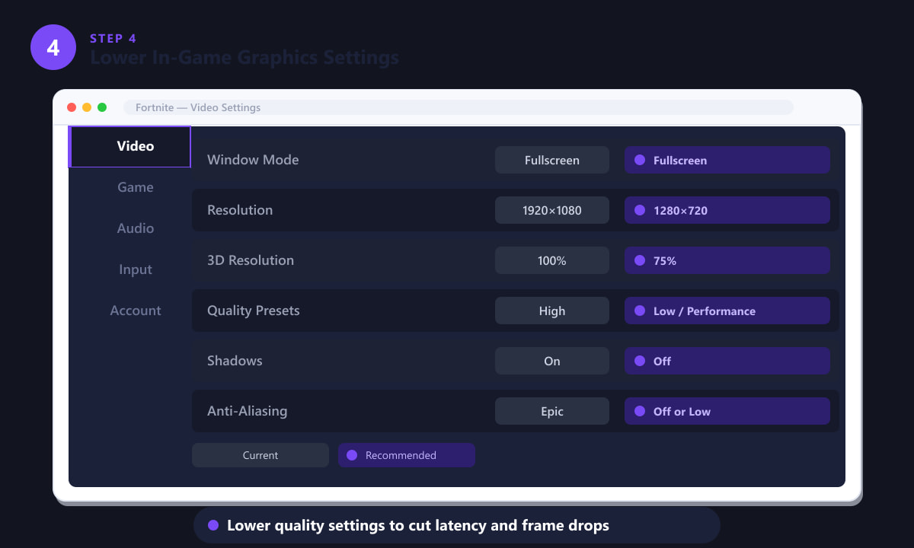The height and width of the screenshot is (548, 914).
Task: Click the purple dot beside 75%
Action: (x=640, y=260)
